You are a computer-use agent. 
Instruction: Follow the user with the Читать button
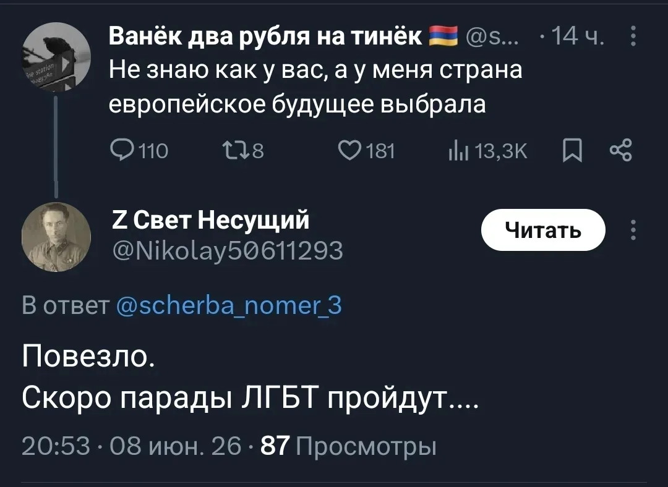[543, 230]
